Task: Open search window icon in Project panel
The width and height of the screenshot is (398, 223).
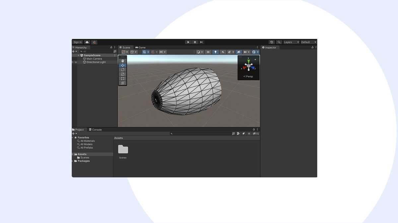Action: click(233, 133)
